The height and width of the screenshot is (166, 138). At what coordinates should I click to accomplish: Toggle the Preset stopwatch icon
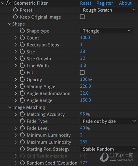(15, 10)
